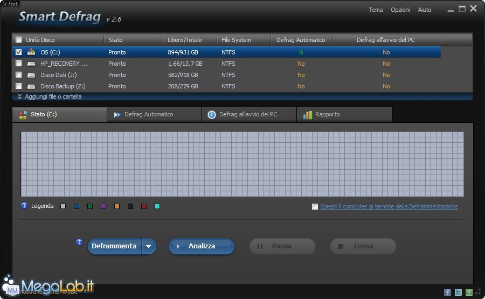The image size is (485, 299).
Task: Click the blue legend color swatch
Action: [77, 206]
